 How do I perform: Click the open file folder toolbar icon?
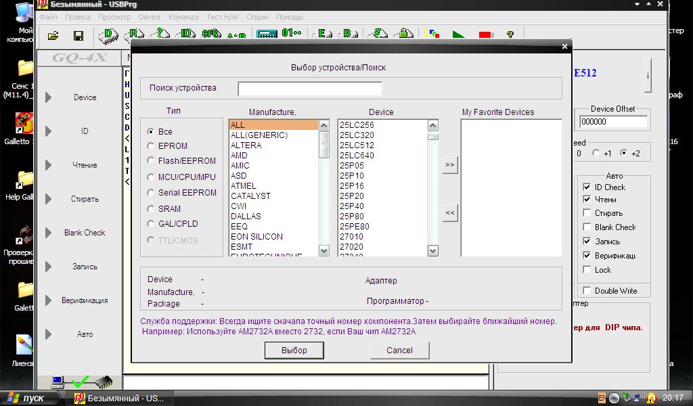pyautogui.click(x=53, y=35)
